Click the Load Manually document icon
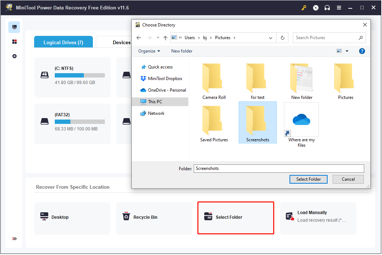Viewport: 382px width, 255px height. coord(290,216)
